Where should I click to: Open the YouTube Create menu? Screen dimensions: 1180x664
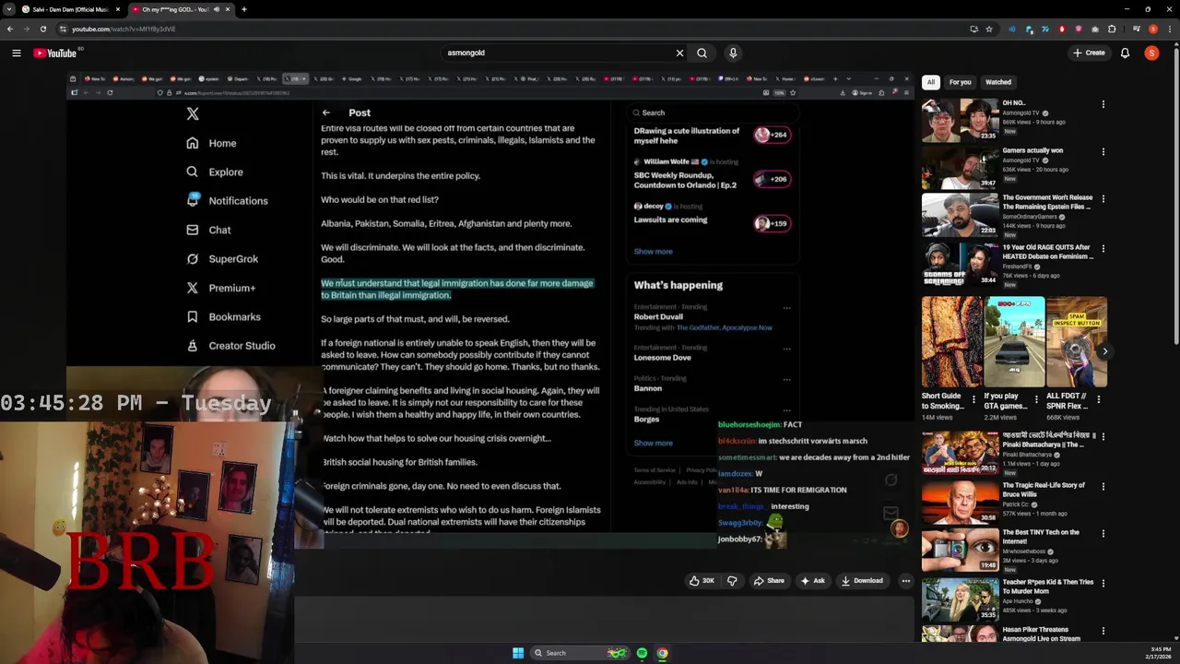tap(1089, 53)
